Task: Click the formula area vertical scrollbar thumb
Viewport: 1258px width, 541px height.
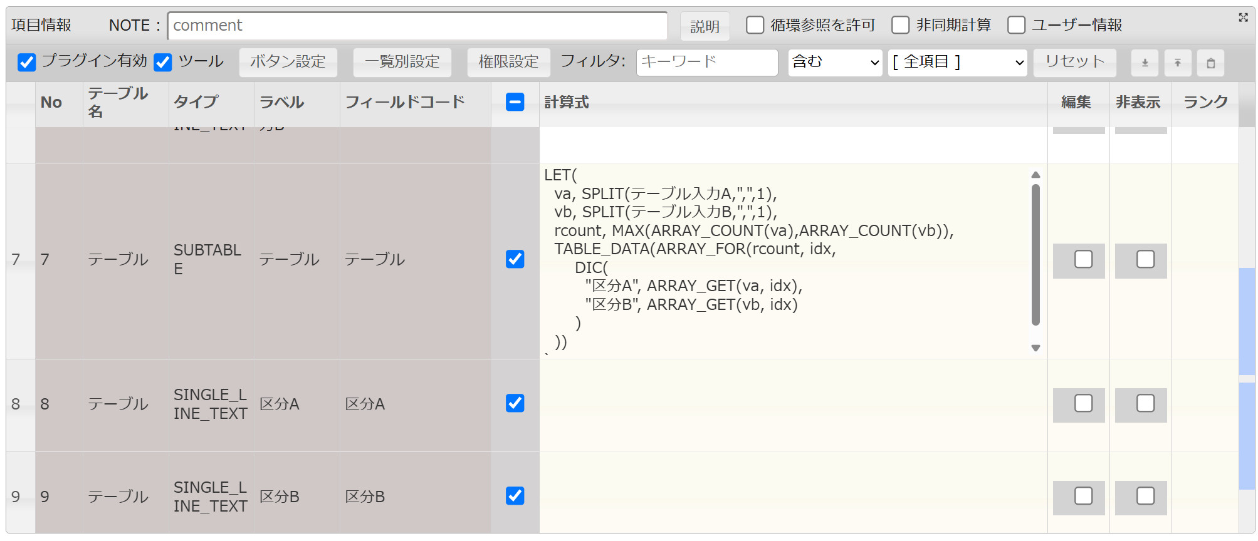Action: coord(1035,255)
